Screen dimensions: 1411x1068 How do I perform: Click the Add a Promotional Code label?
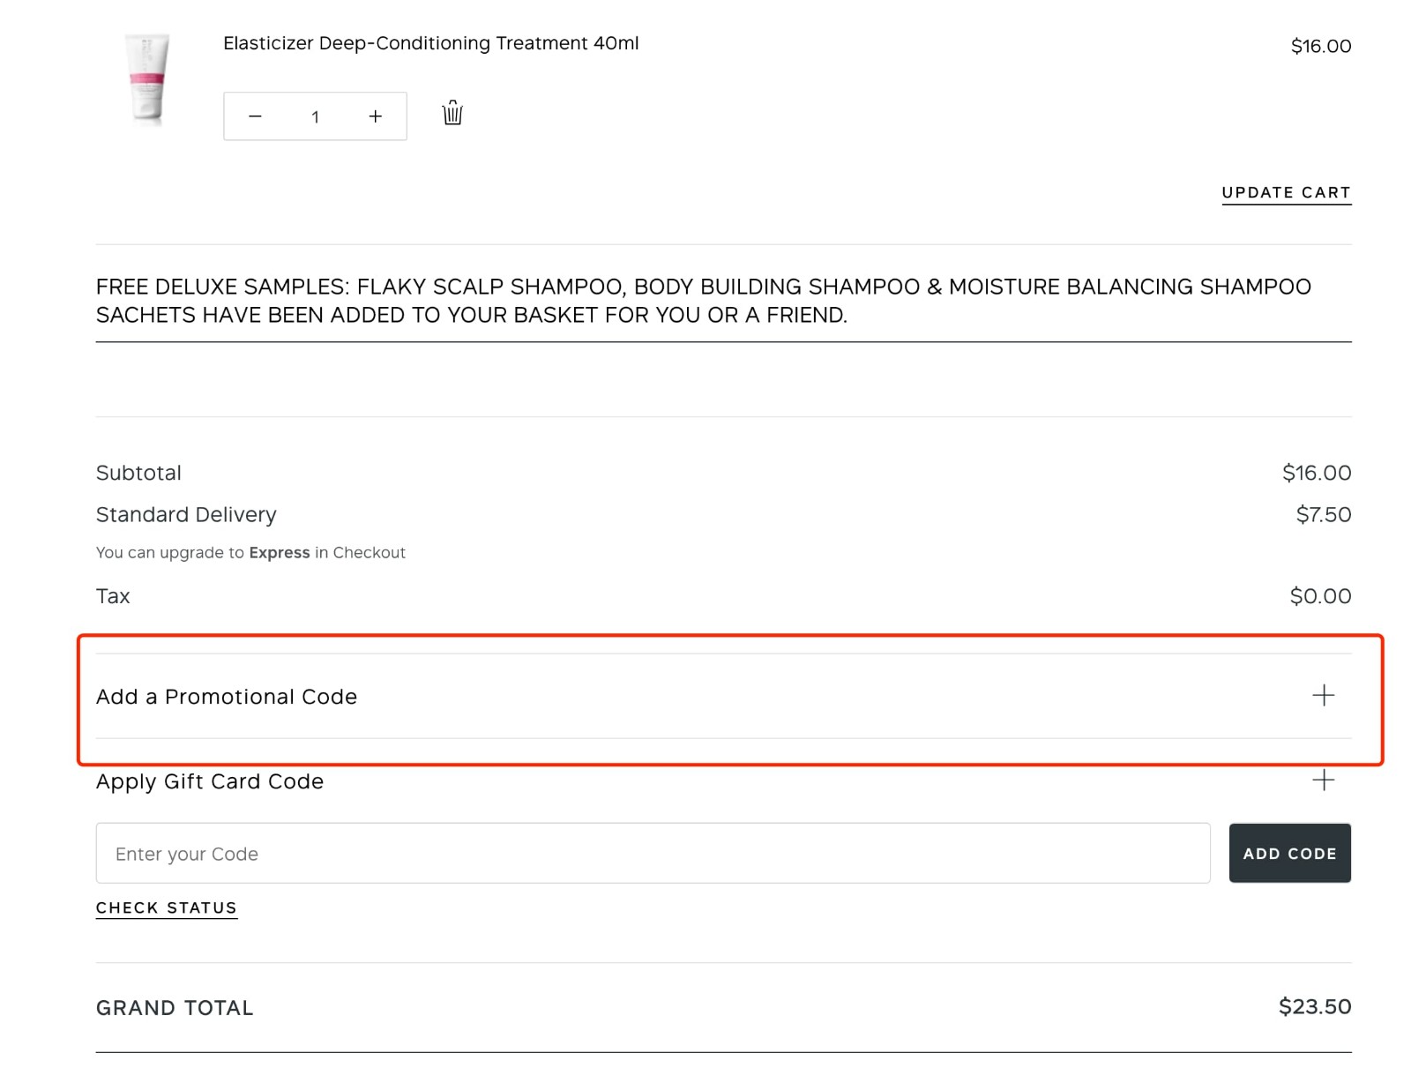click(227, 697)
